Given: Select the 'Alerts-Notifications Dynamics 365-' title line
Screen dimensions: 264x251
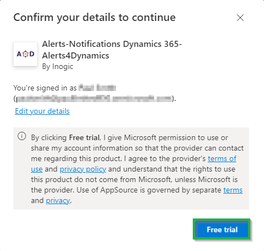Looking at the screenshot, I should pyautogui.click(x=112, y=44).
